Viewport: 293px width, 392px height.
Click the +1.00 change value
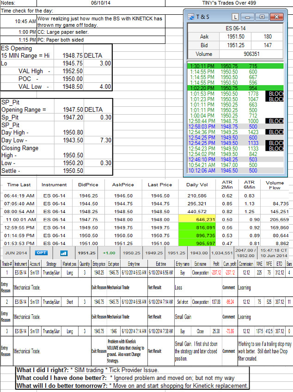point(109,253)
